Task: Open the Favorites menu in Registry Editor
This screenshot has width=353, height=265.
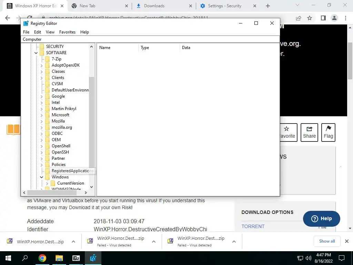Action: [x=67, y=32]
